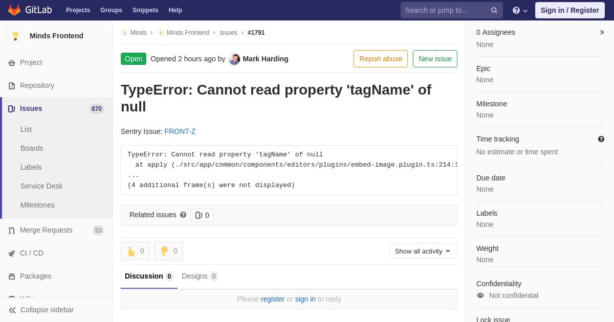Click the #1791 breadcrumb item
614x322 pixels.
click(x=256, y=33)
